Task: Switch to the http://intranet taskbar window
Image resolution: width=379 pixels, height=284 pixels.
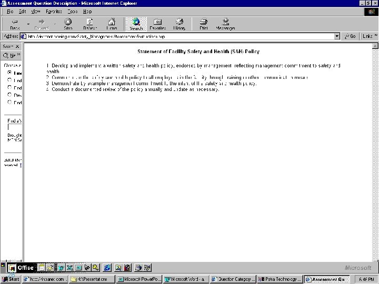Action: [x=45, y=279]
